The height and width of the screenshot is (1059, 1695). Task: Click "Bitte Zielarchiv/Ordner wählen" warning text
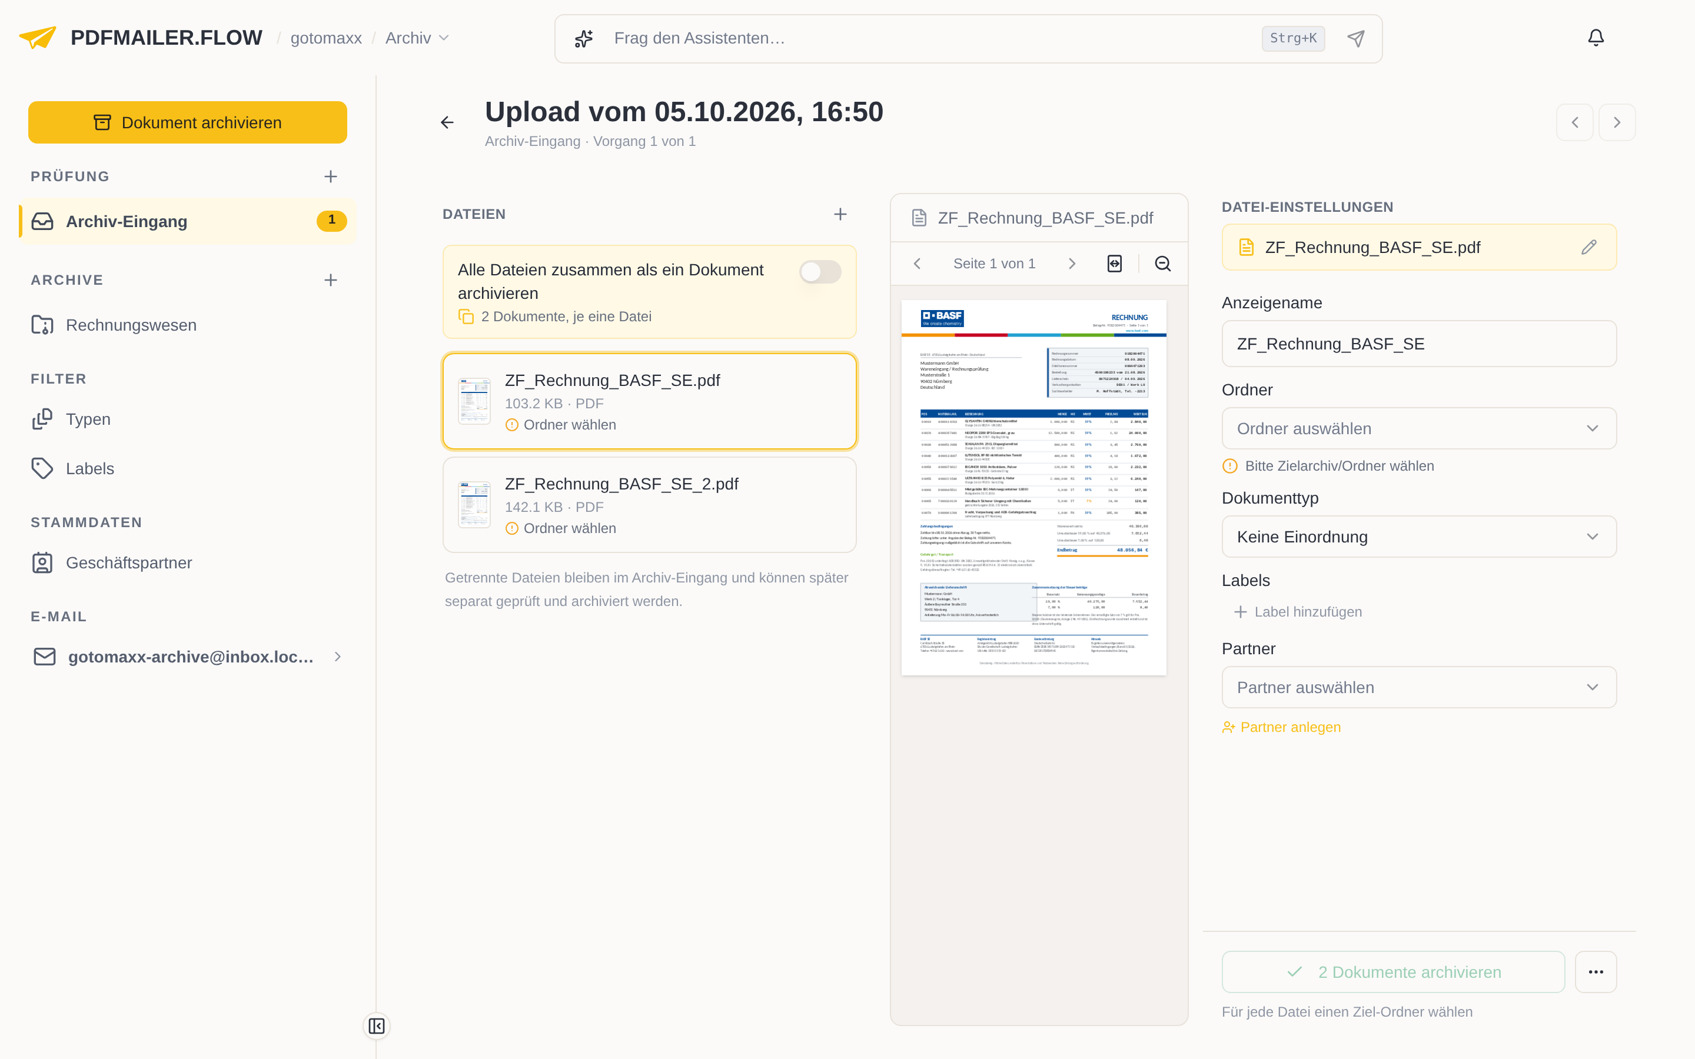tap(1338, 466)
